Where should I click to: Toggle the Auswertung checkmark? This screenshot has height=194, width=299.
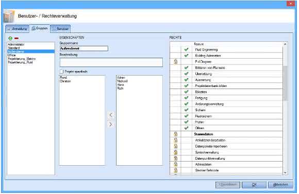coord(186,80)
